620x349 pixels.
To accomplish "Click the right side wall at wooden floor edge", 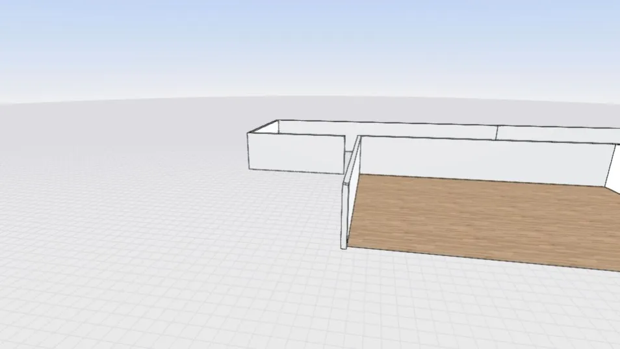I will 613,166.
